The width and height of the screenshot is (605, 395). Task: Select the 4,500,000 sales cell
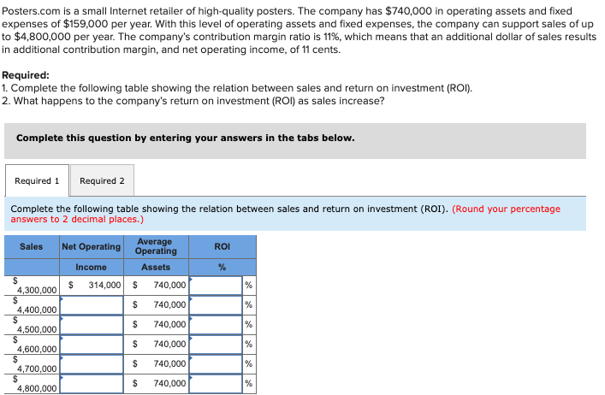(x=32, y=325)
